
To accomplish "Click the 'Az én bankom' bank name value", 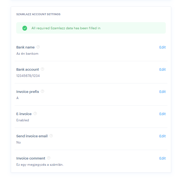I will coord(27,54).
